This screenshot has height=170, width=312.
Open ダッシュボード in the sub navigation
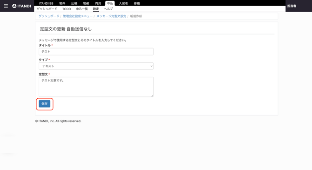point(47,9)
